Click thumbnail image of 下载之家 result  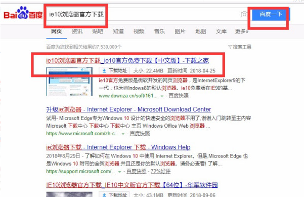pos(69,82)
